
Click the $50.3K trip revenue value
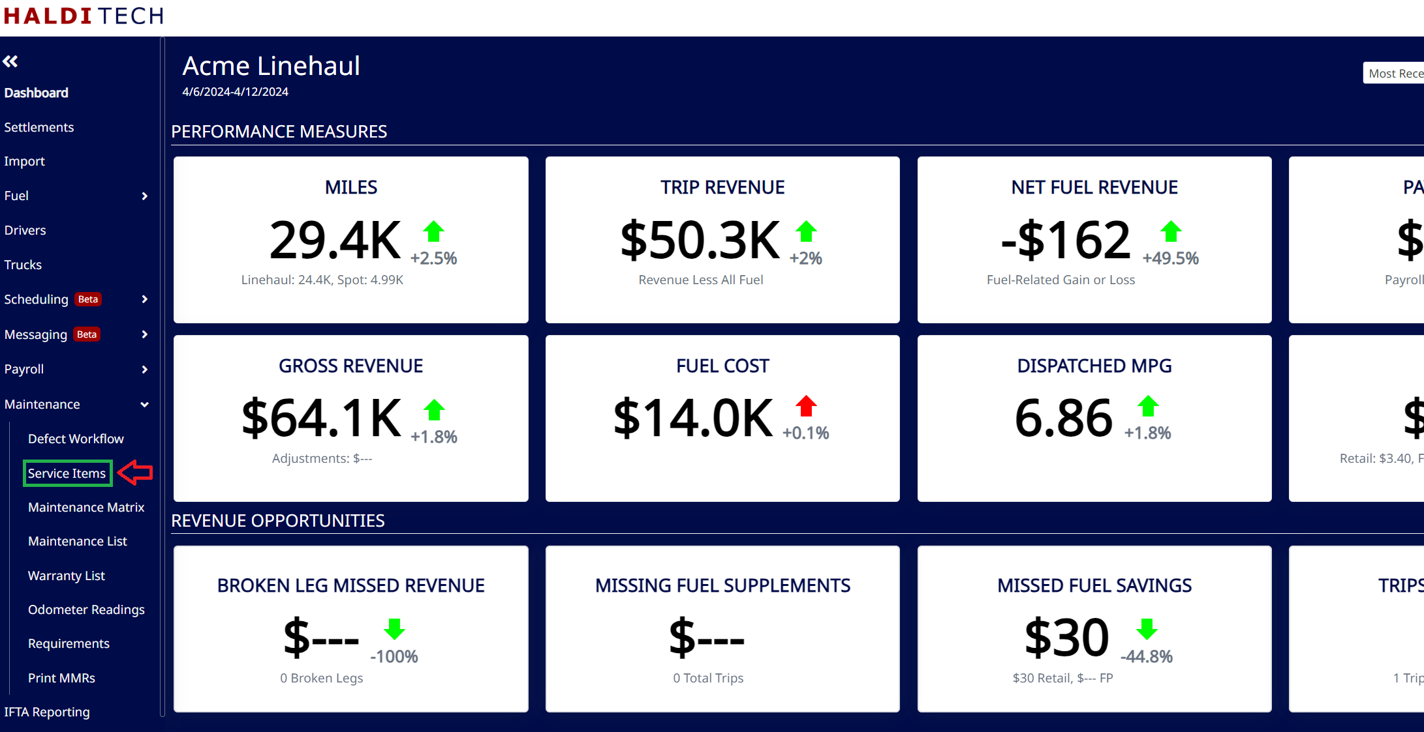[700, 241]
